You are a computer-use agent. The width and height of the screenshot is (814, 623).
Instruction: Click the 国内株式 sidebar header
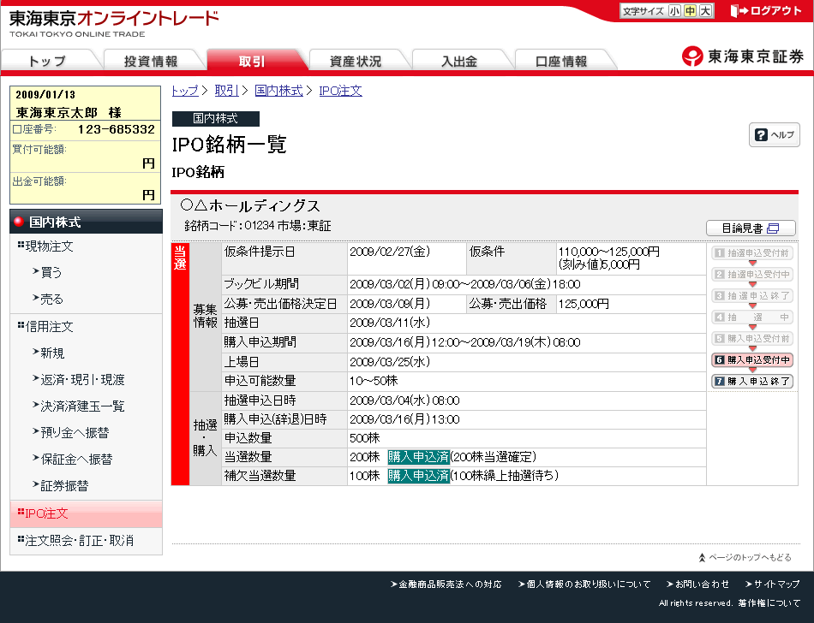87,222
